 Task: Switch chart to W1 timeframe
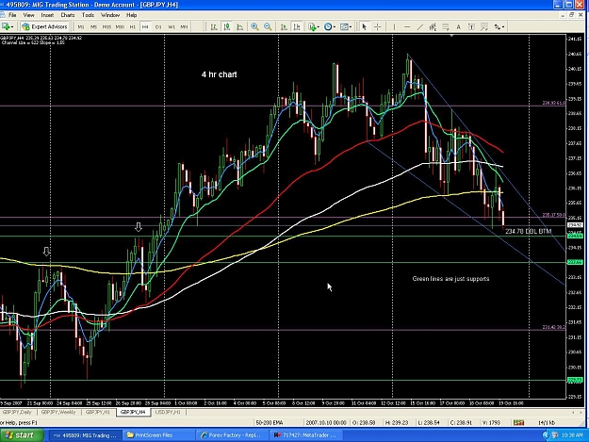tap(172, 26)
